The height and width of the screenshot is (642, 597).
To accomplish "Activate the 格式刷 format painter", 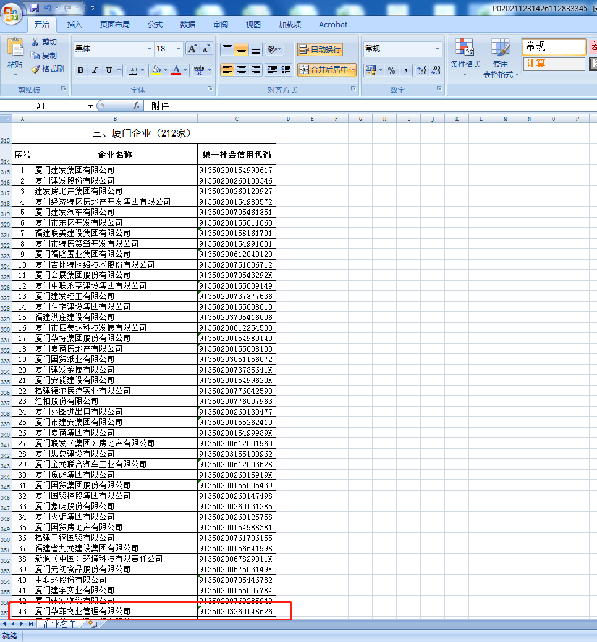I will click(48, 69).
